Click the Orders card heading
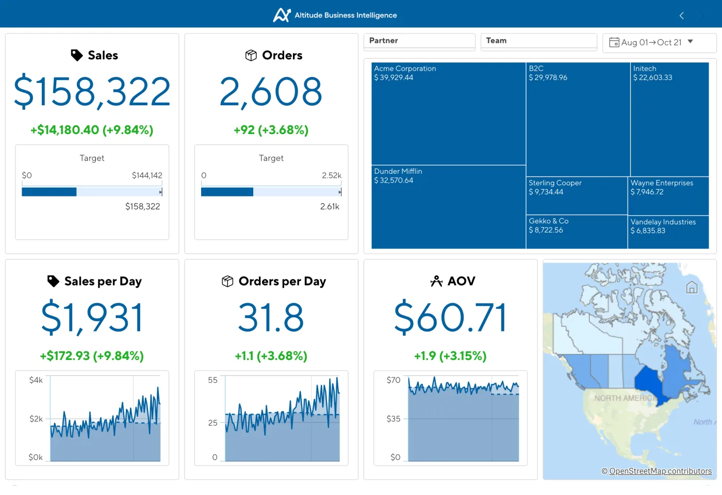This screenshot has height=495, width=722. [282, 55]
